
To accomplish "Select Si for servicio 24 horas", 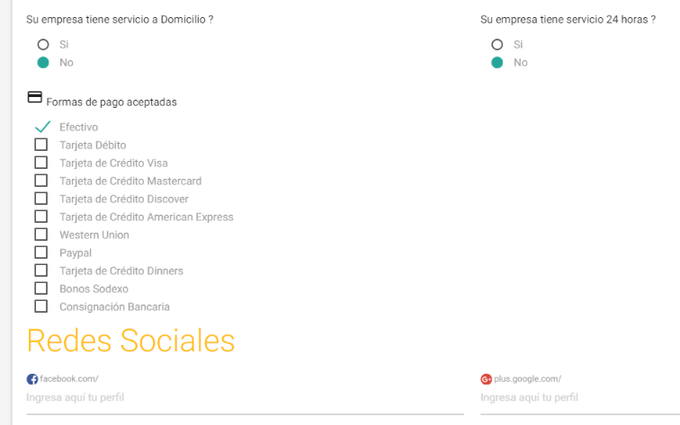I will click(x=497, y=45).
